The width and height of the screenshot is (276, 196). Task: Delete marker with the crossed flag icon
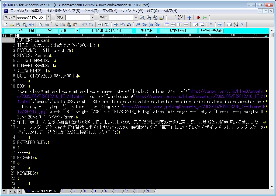[157, 24]
